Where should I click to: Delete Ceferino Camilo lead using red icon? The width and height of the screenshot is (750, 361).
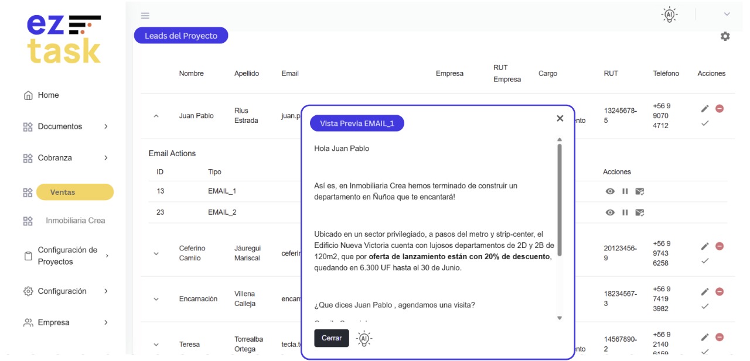point(720,246)
